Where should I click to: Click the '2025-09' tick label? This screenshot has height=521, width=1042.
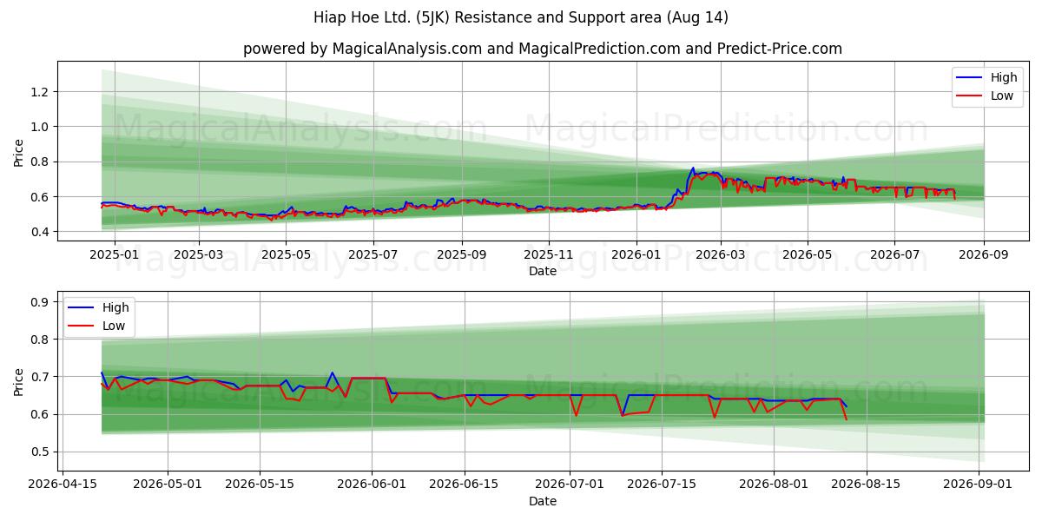[x=462, y=254]
